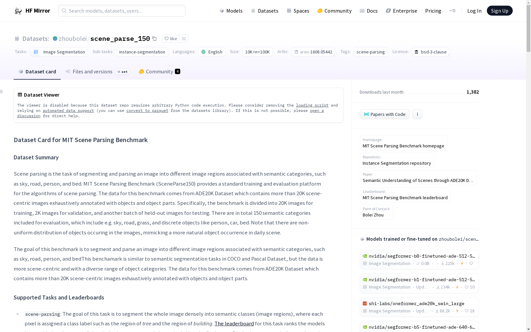Select the instance-segmentation sub-task tag
The width and height of the screenshot is (531, 332).
click(142, 52)
